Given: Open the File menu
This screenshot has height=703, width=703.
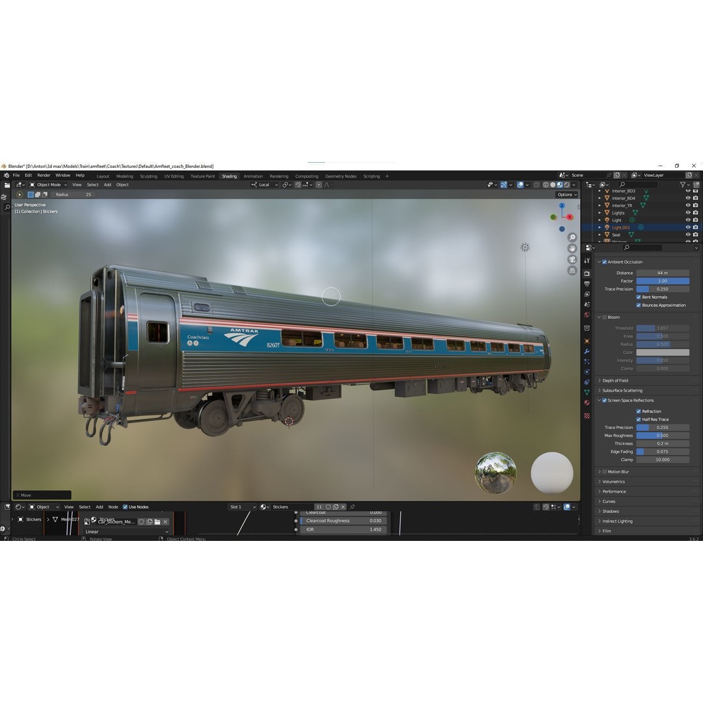Looking at the screenshot, I should click(16, 176).
